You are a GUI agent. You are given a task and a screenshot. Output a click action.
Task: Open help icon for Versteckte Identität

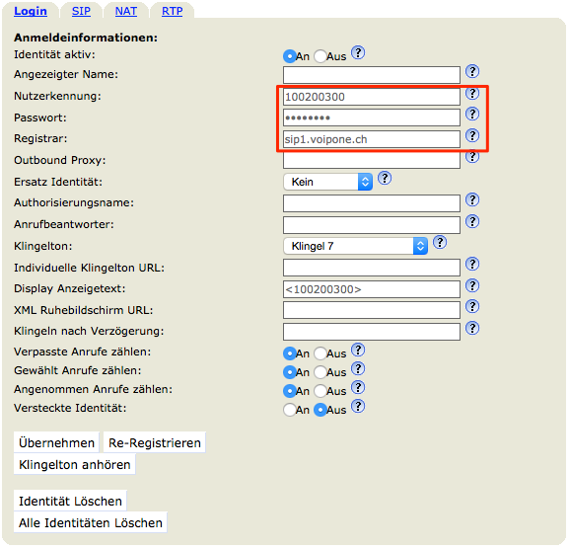(358, 406)
